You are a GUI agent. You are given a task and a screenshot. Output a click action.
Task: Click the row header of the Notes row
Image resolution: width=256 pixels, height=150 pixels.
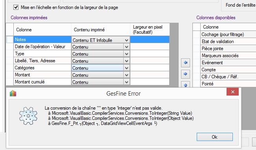[x=10, y=40]
